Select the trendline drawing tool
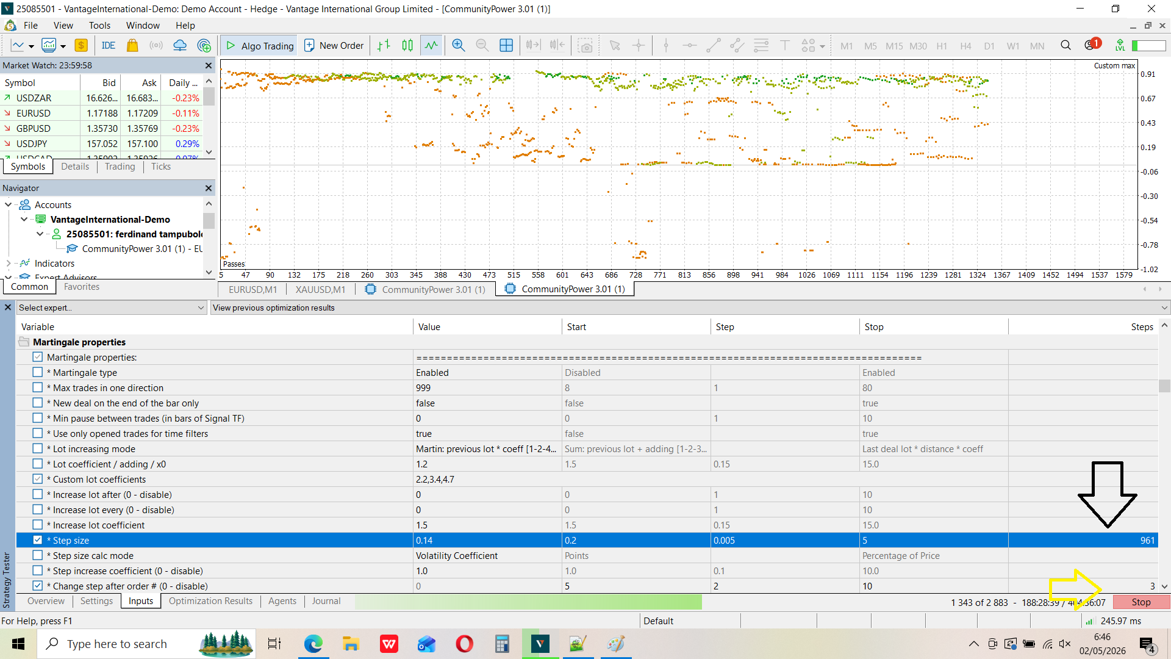 point(714,46)
